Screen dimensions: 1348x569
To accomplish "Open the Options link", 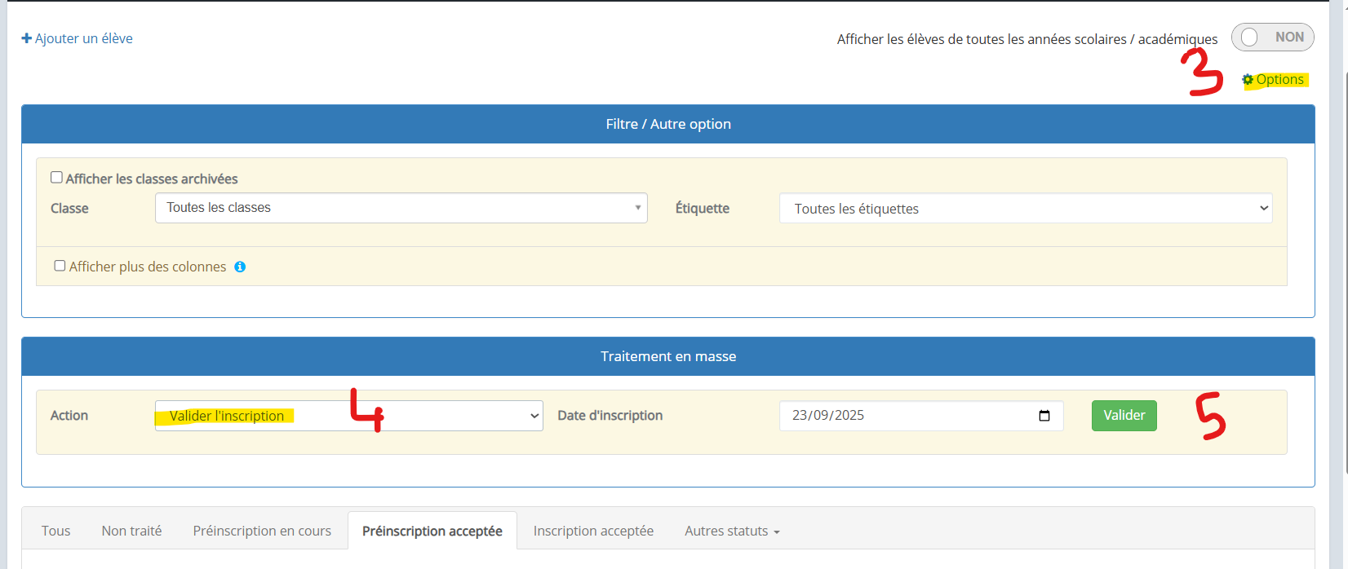I will [1279, 80].
